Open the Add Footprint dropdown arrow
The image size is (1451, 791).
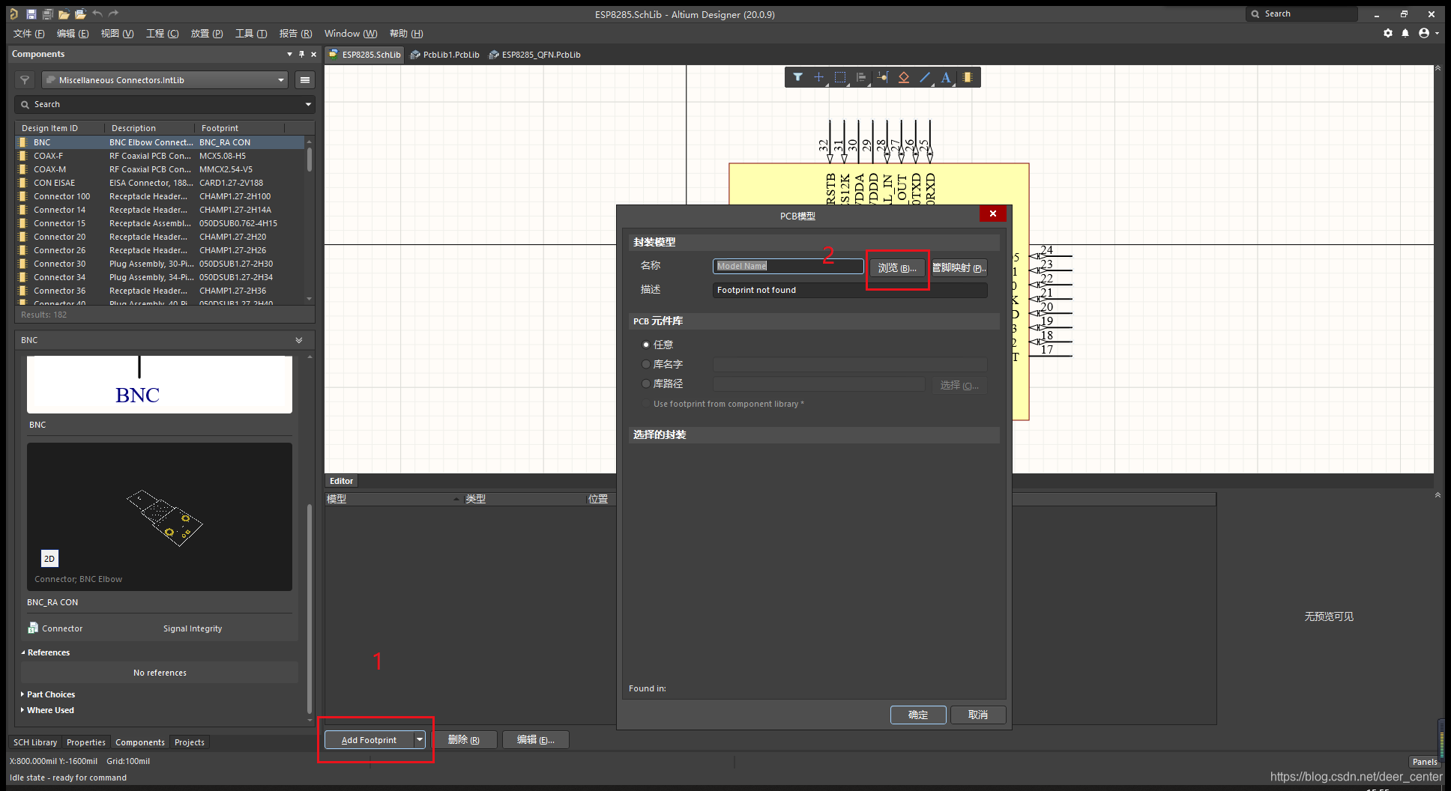420,740
